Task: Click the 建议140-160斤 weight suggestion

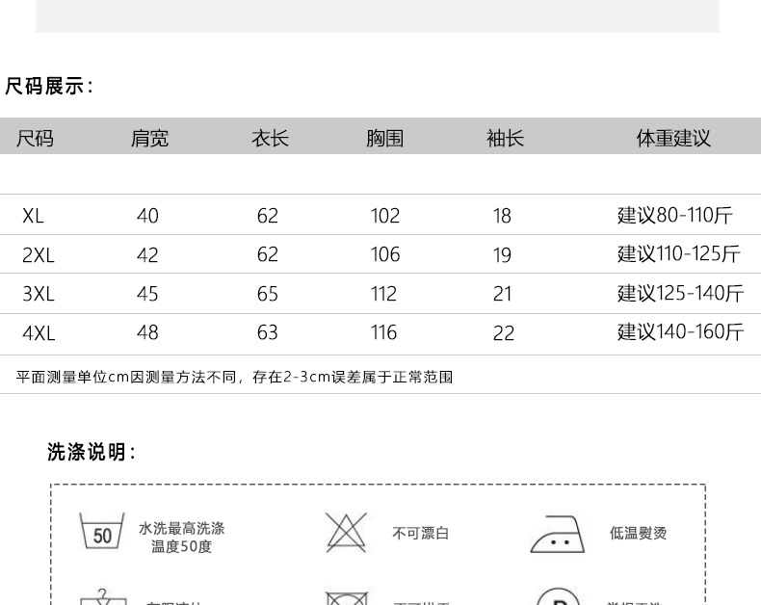Action: click(x=681, y=332)
